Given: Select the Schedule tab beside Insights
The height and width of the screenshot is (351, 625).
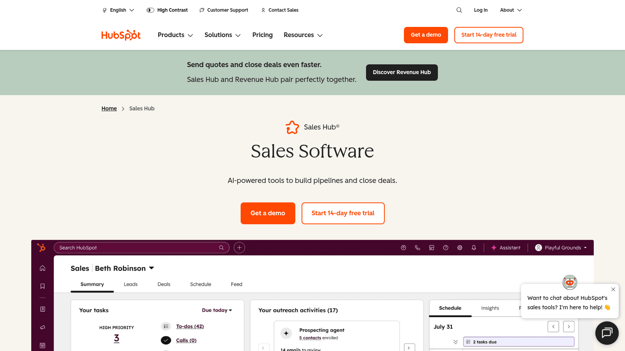Looking at the screenshot, I should coord(450,308).
